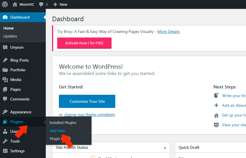Click WormVC site name in admin bar
The height and width of the screenshot is (158, 246).
tap(27, 4)
